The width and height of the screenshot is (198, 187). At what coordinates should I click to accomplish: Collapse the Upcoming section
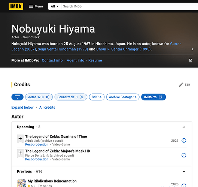[x=184, y=127]
